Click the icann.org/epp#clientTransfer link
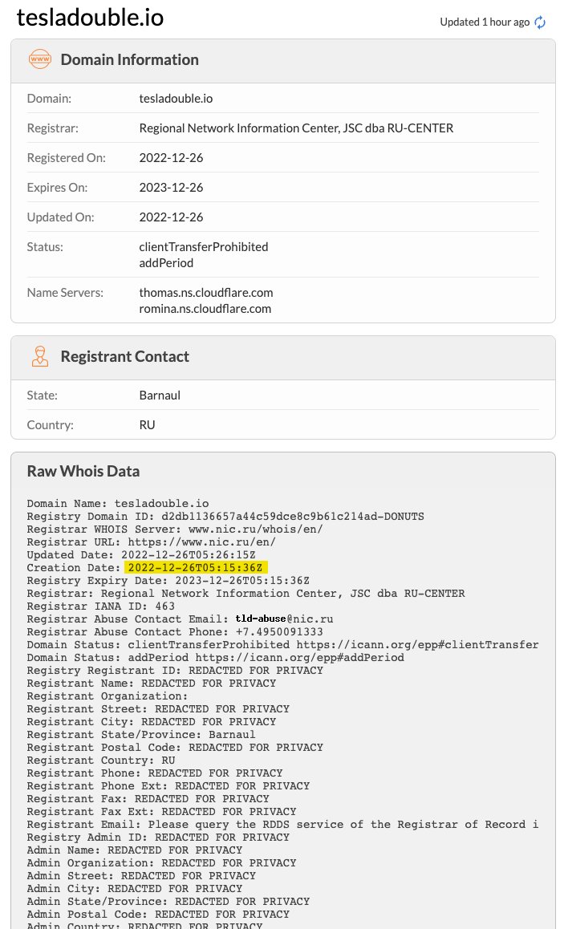This screenshot has width=564, height=929. pos(417,645)
